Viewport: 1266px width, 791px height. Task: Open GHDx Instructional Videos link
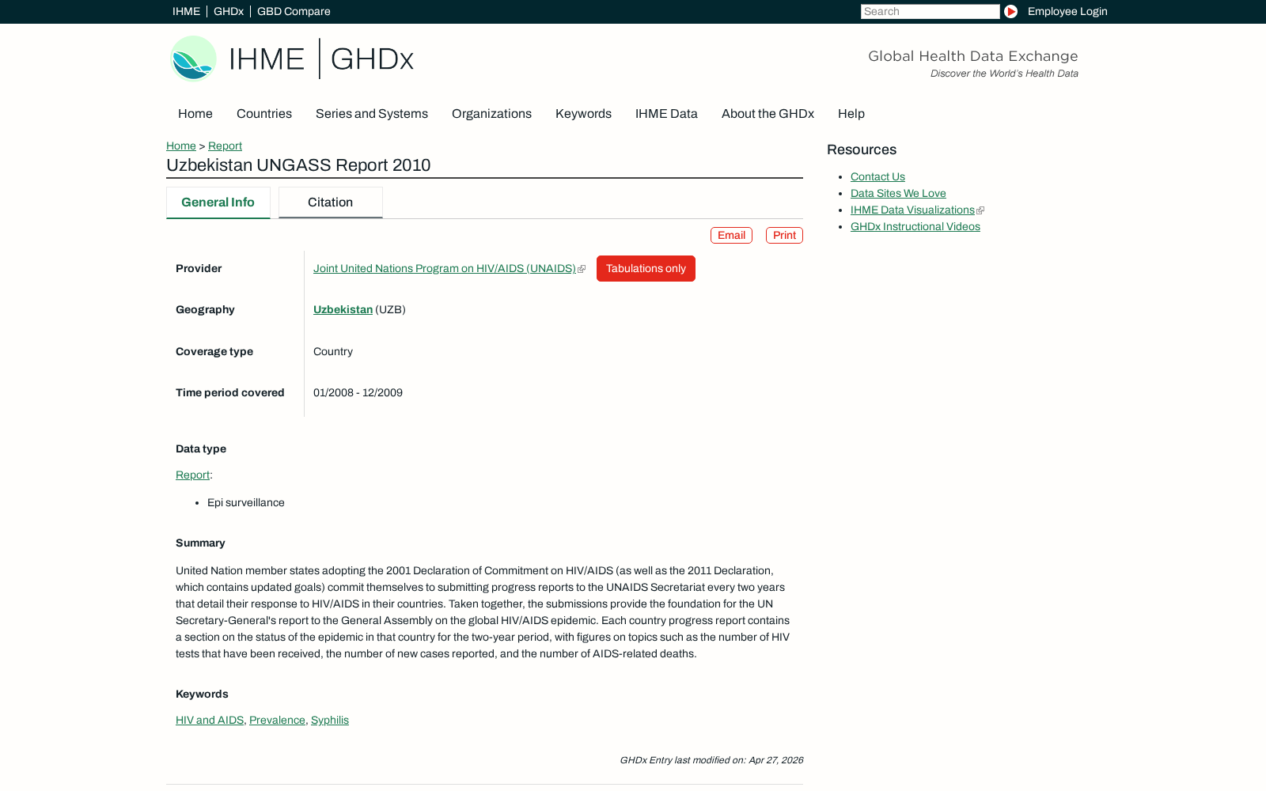[915, 226]
